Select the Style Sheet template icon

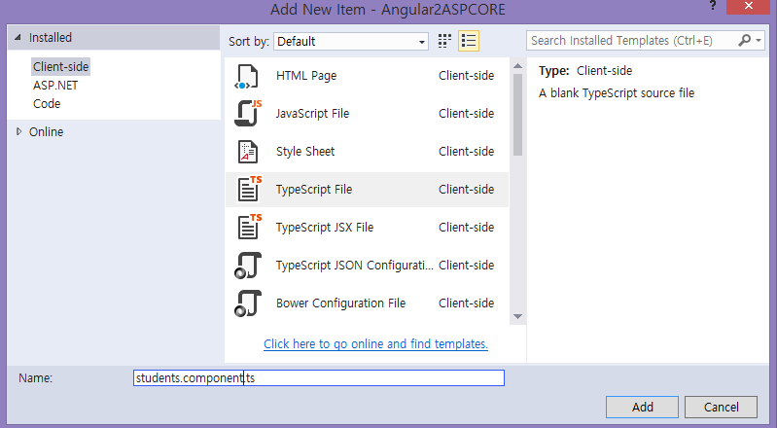pyautogui.click(x=248, y=152)
